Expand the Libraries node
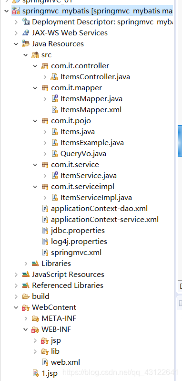Image resolution: width=182 pixels, height=381 pixels. click(x=26, y=263)
